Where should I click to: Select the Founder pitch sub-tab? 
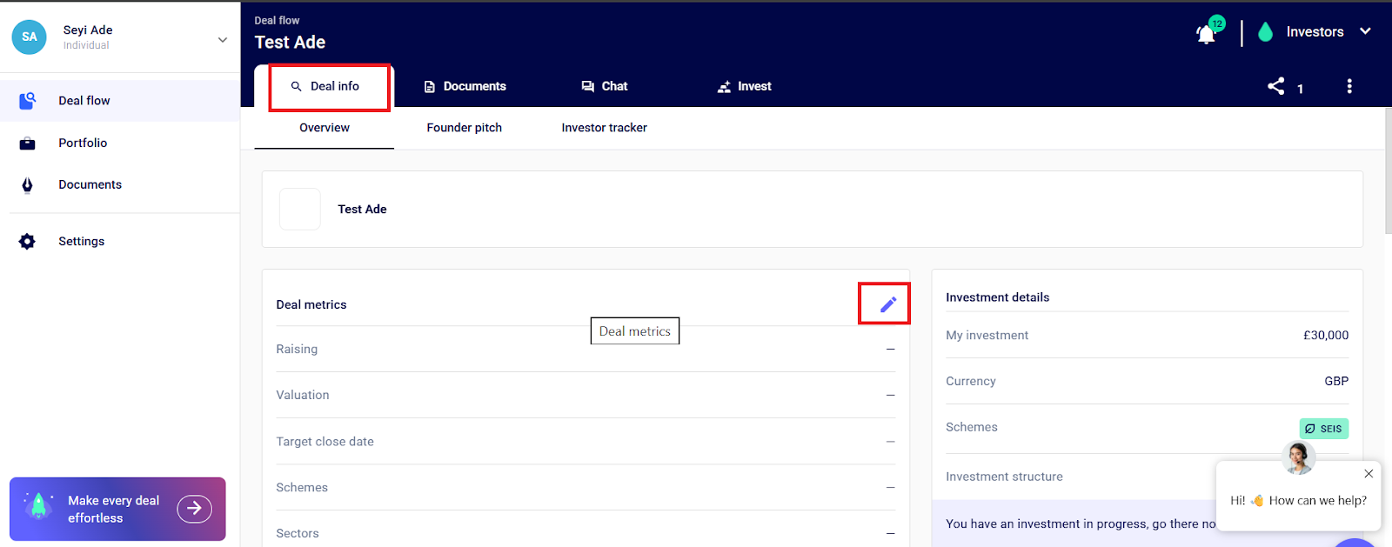pos(464,128)
